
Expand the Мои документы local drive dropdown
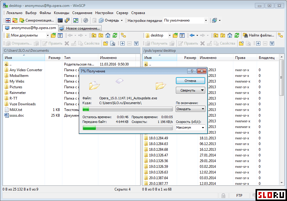(48, 36)
